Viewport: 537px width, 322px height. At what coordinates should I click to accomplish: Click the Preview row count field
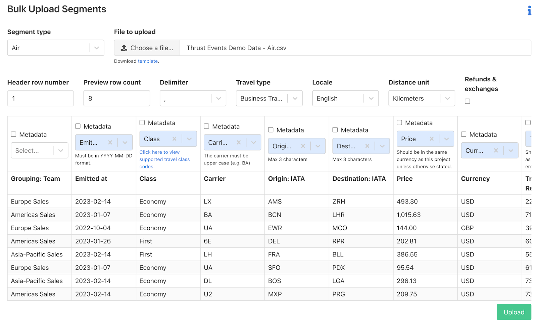tap(116, 98)
